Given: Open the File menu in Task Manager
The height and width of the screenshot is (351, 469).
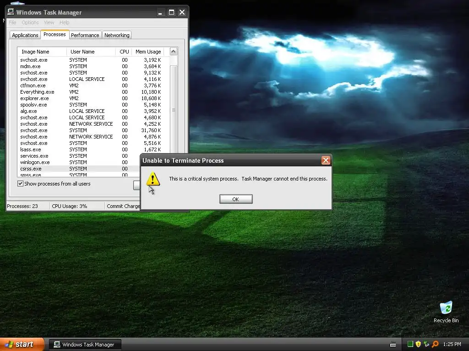Looking at the screenshot, I should [x=12, y=22].
